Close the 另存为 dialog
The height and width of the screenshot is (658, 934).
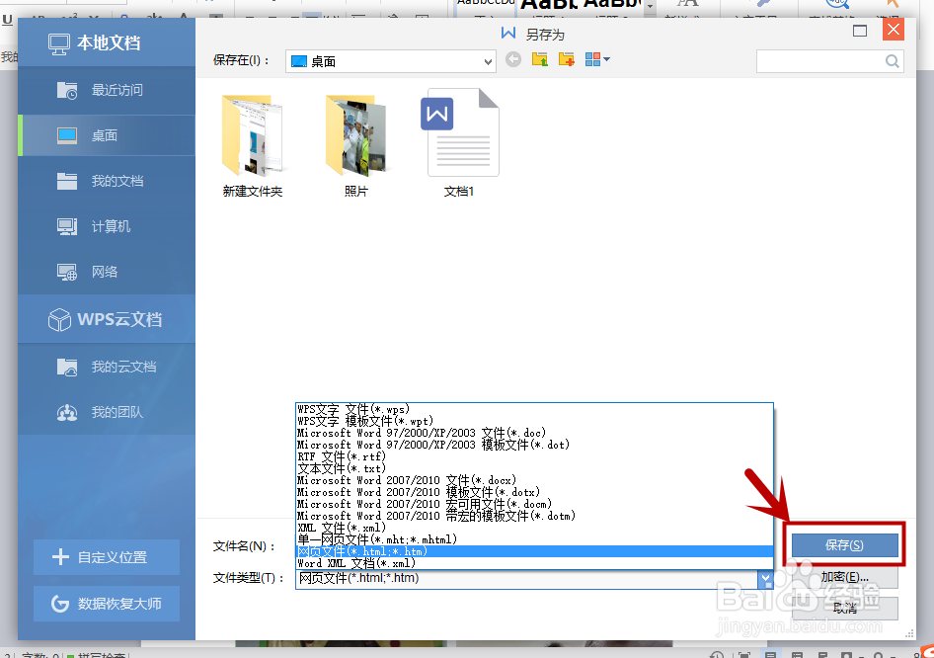(x=893, y=30)
